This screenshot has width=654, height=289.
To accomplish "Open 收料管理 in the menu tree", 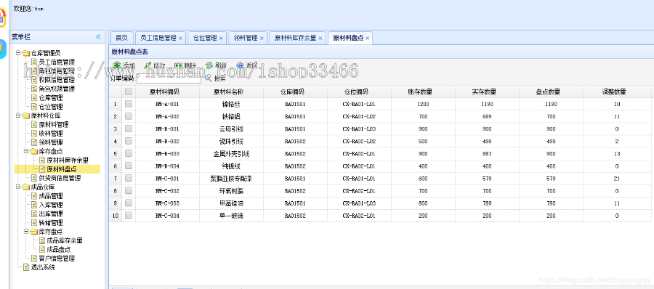I will point(51,134).
